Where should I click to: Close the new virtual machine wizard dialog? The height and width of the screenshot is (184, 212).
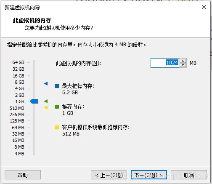pyautogui.click(x=204, y=7)
